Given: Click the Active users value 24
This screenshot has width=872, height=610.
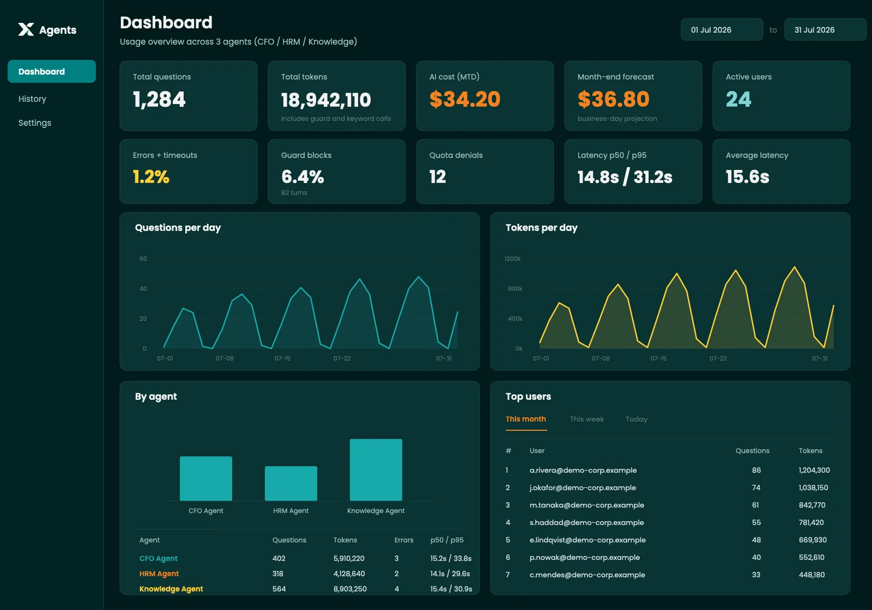Looking at the screenshot, I should (x=738, y=99).
